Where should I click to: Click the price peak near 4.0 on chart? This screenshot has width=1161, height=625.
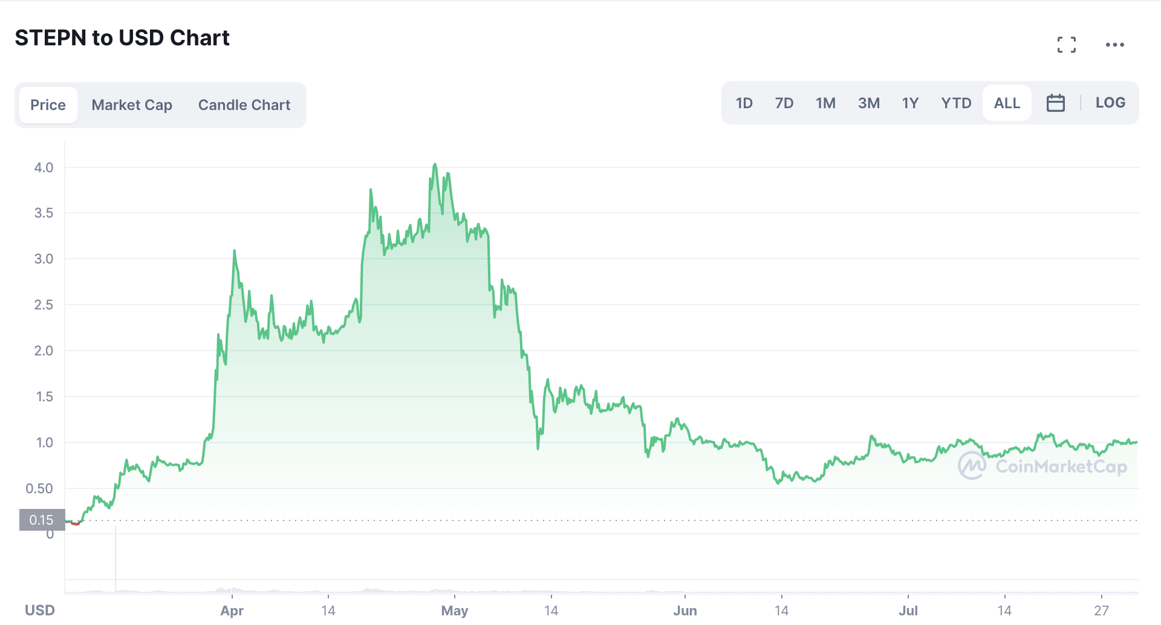click(x=435, y=165)
